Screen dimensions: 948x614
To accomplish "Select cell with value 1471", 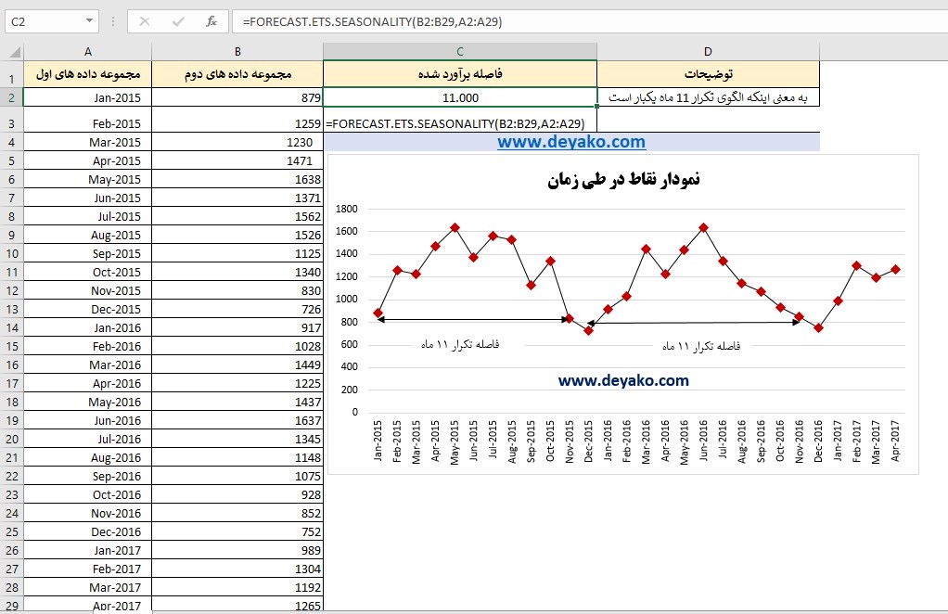I will [237, 160].
